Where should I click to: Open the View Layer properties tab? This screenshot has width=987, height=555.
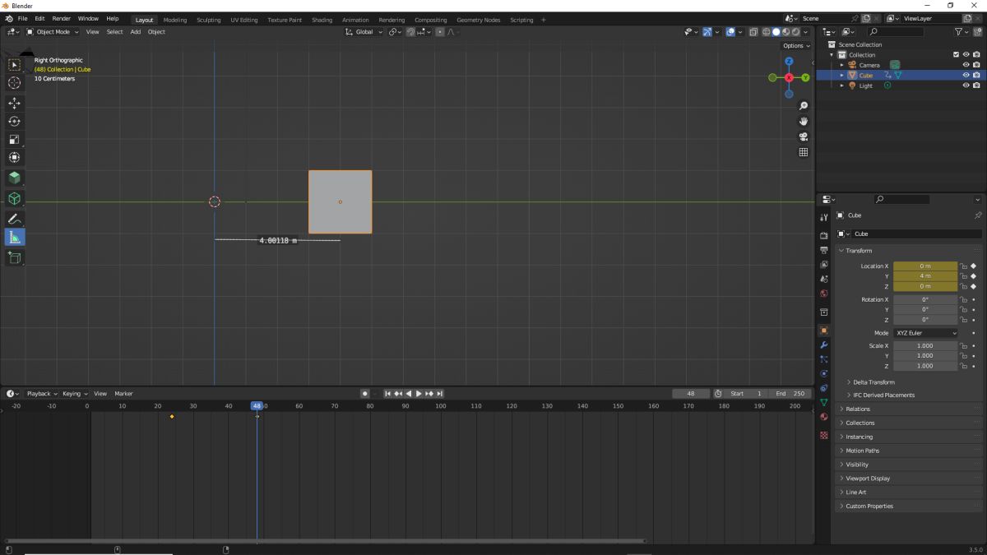(x=824, y=265)
